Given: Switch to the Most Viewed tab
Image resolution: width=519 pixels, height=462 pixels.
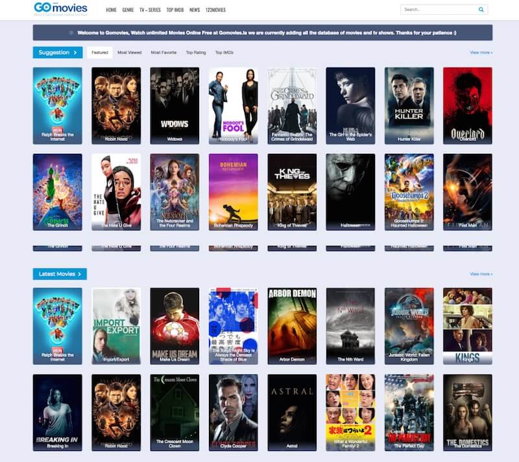Looking at the screenshot, I should [x=129, y=53].
